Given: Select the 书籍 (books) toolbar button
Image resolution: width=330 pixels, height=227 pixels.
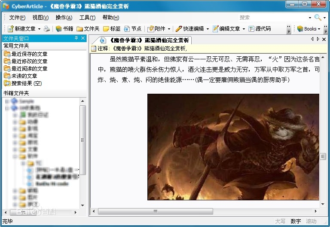Looking at the screenshot, I should (x=64, y=29).
